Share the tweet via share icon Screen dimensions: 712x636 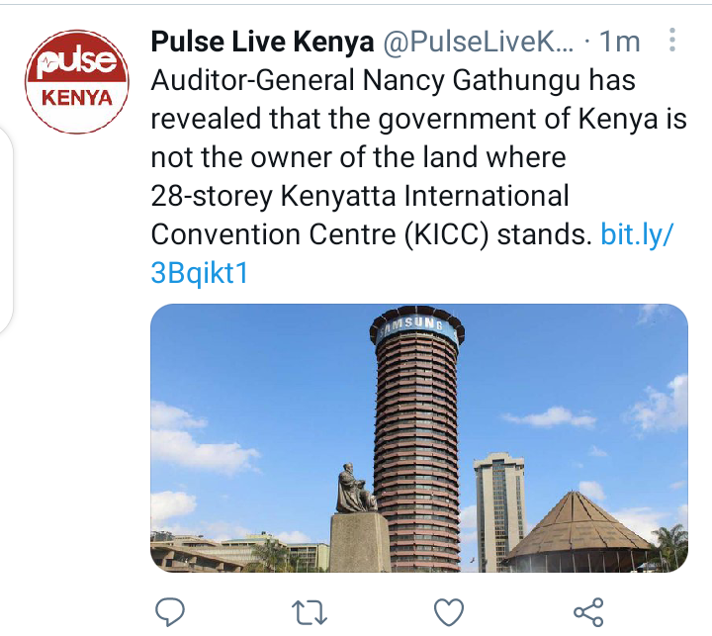[589, 612]
